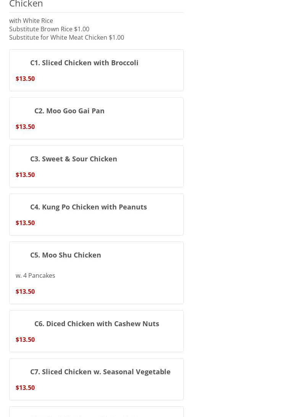Viewport: 294px width, 417px height.
Task: Open C6. Diced Chicken with Cashew Nuts
Action: (x=97, y=324)
